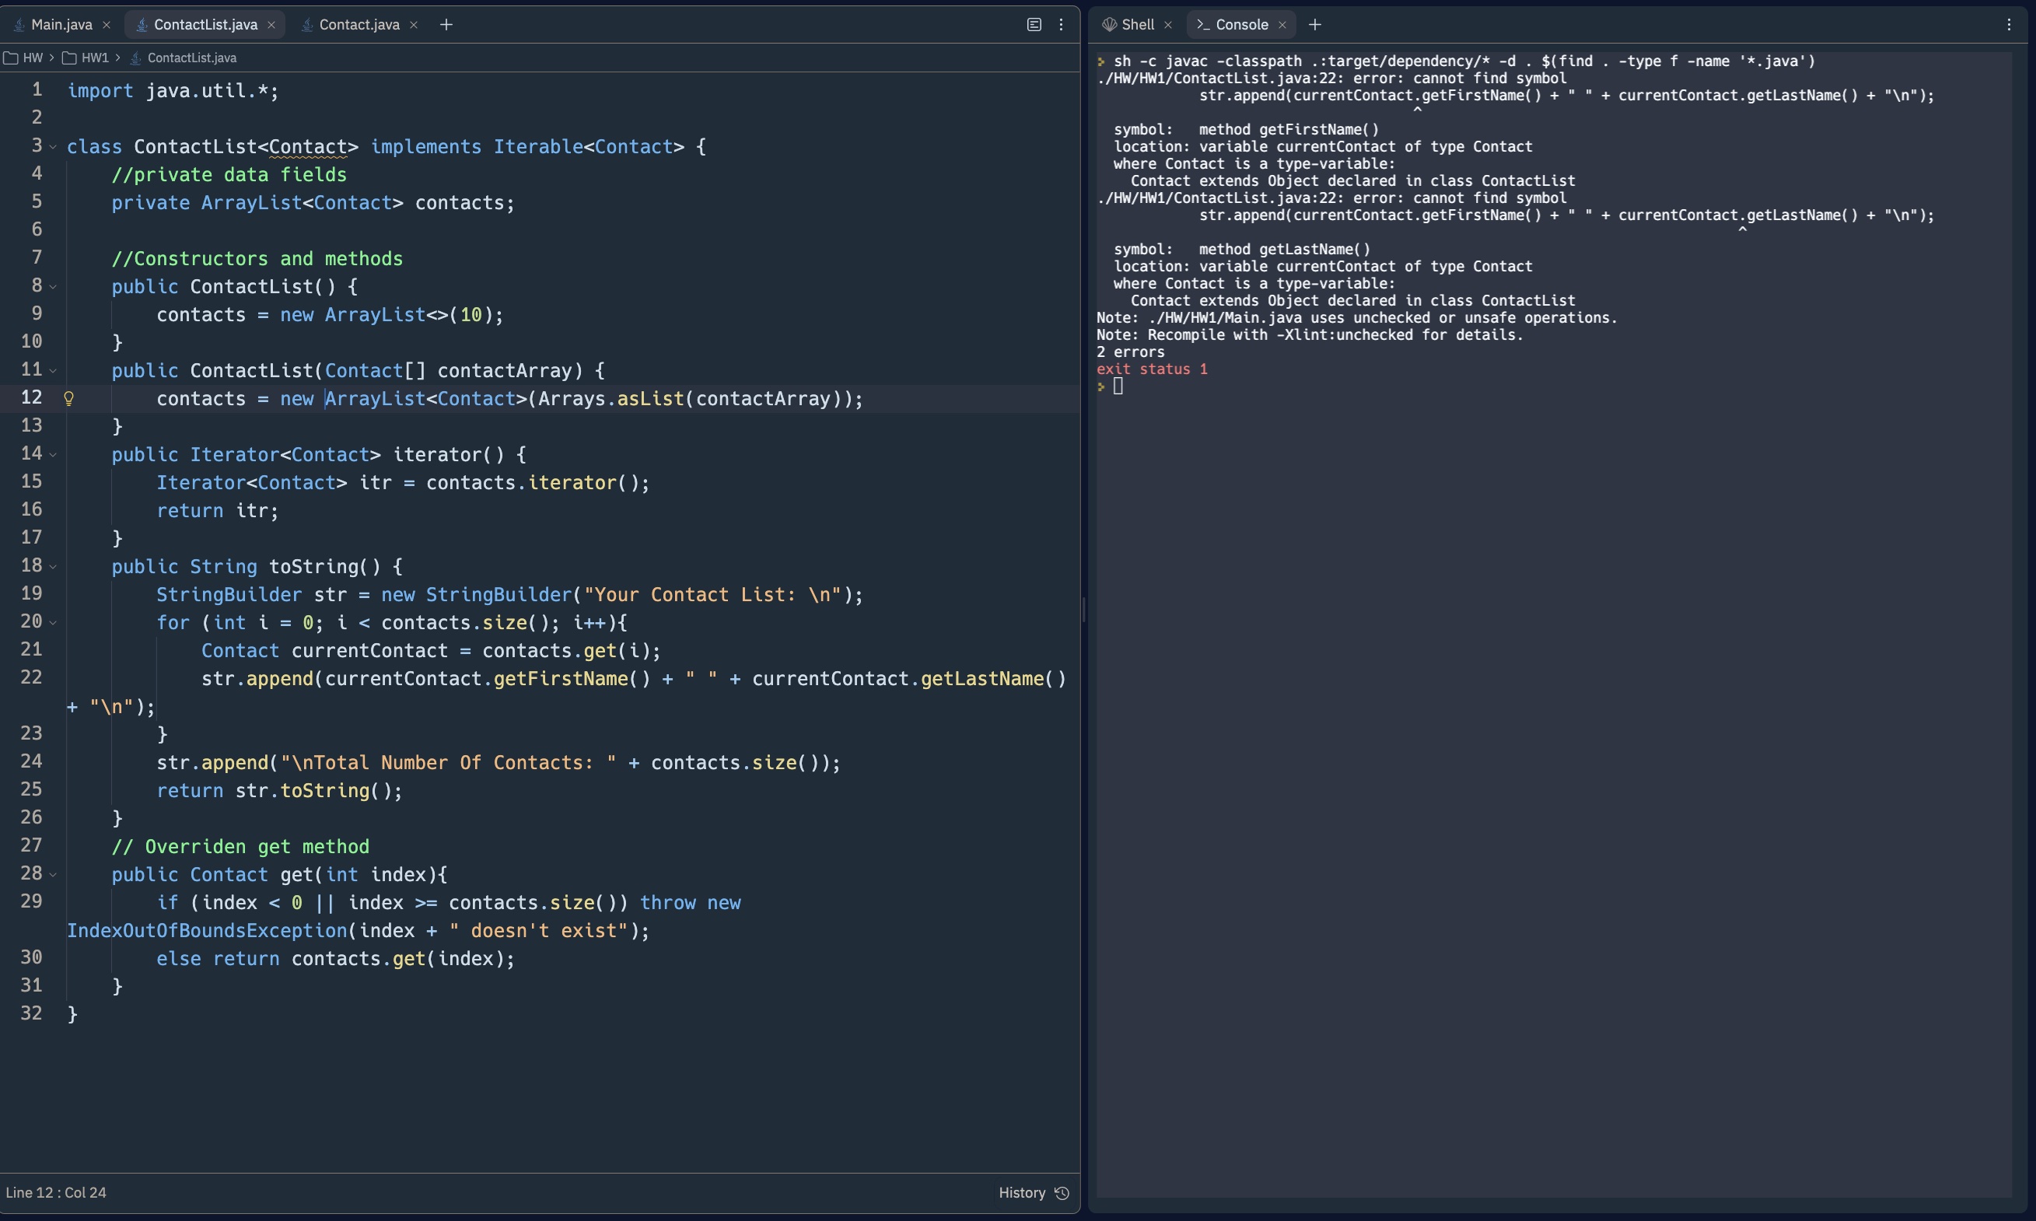The image size is (2036, 1221).
Task: Click the split editor icon
Action: (1034, 25)
